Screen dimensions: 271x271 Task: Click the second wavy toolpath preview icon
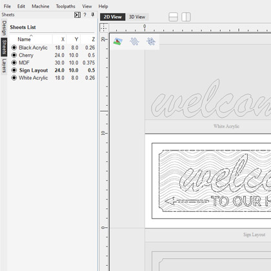151,41
